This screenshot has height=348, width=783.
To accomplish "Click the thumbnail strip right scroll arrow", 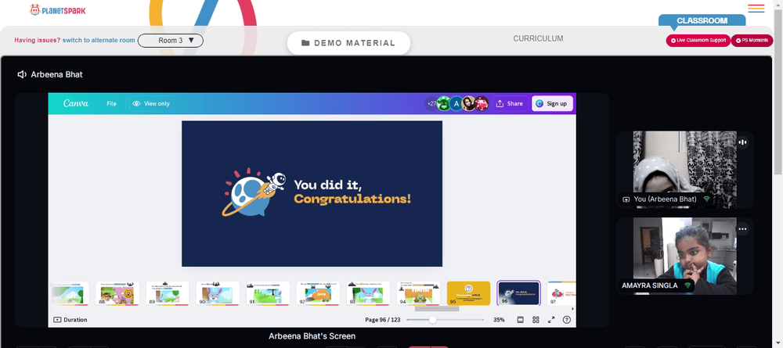I will 573,309.
